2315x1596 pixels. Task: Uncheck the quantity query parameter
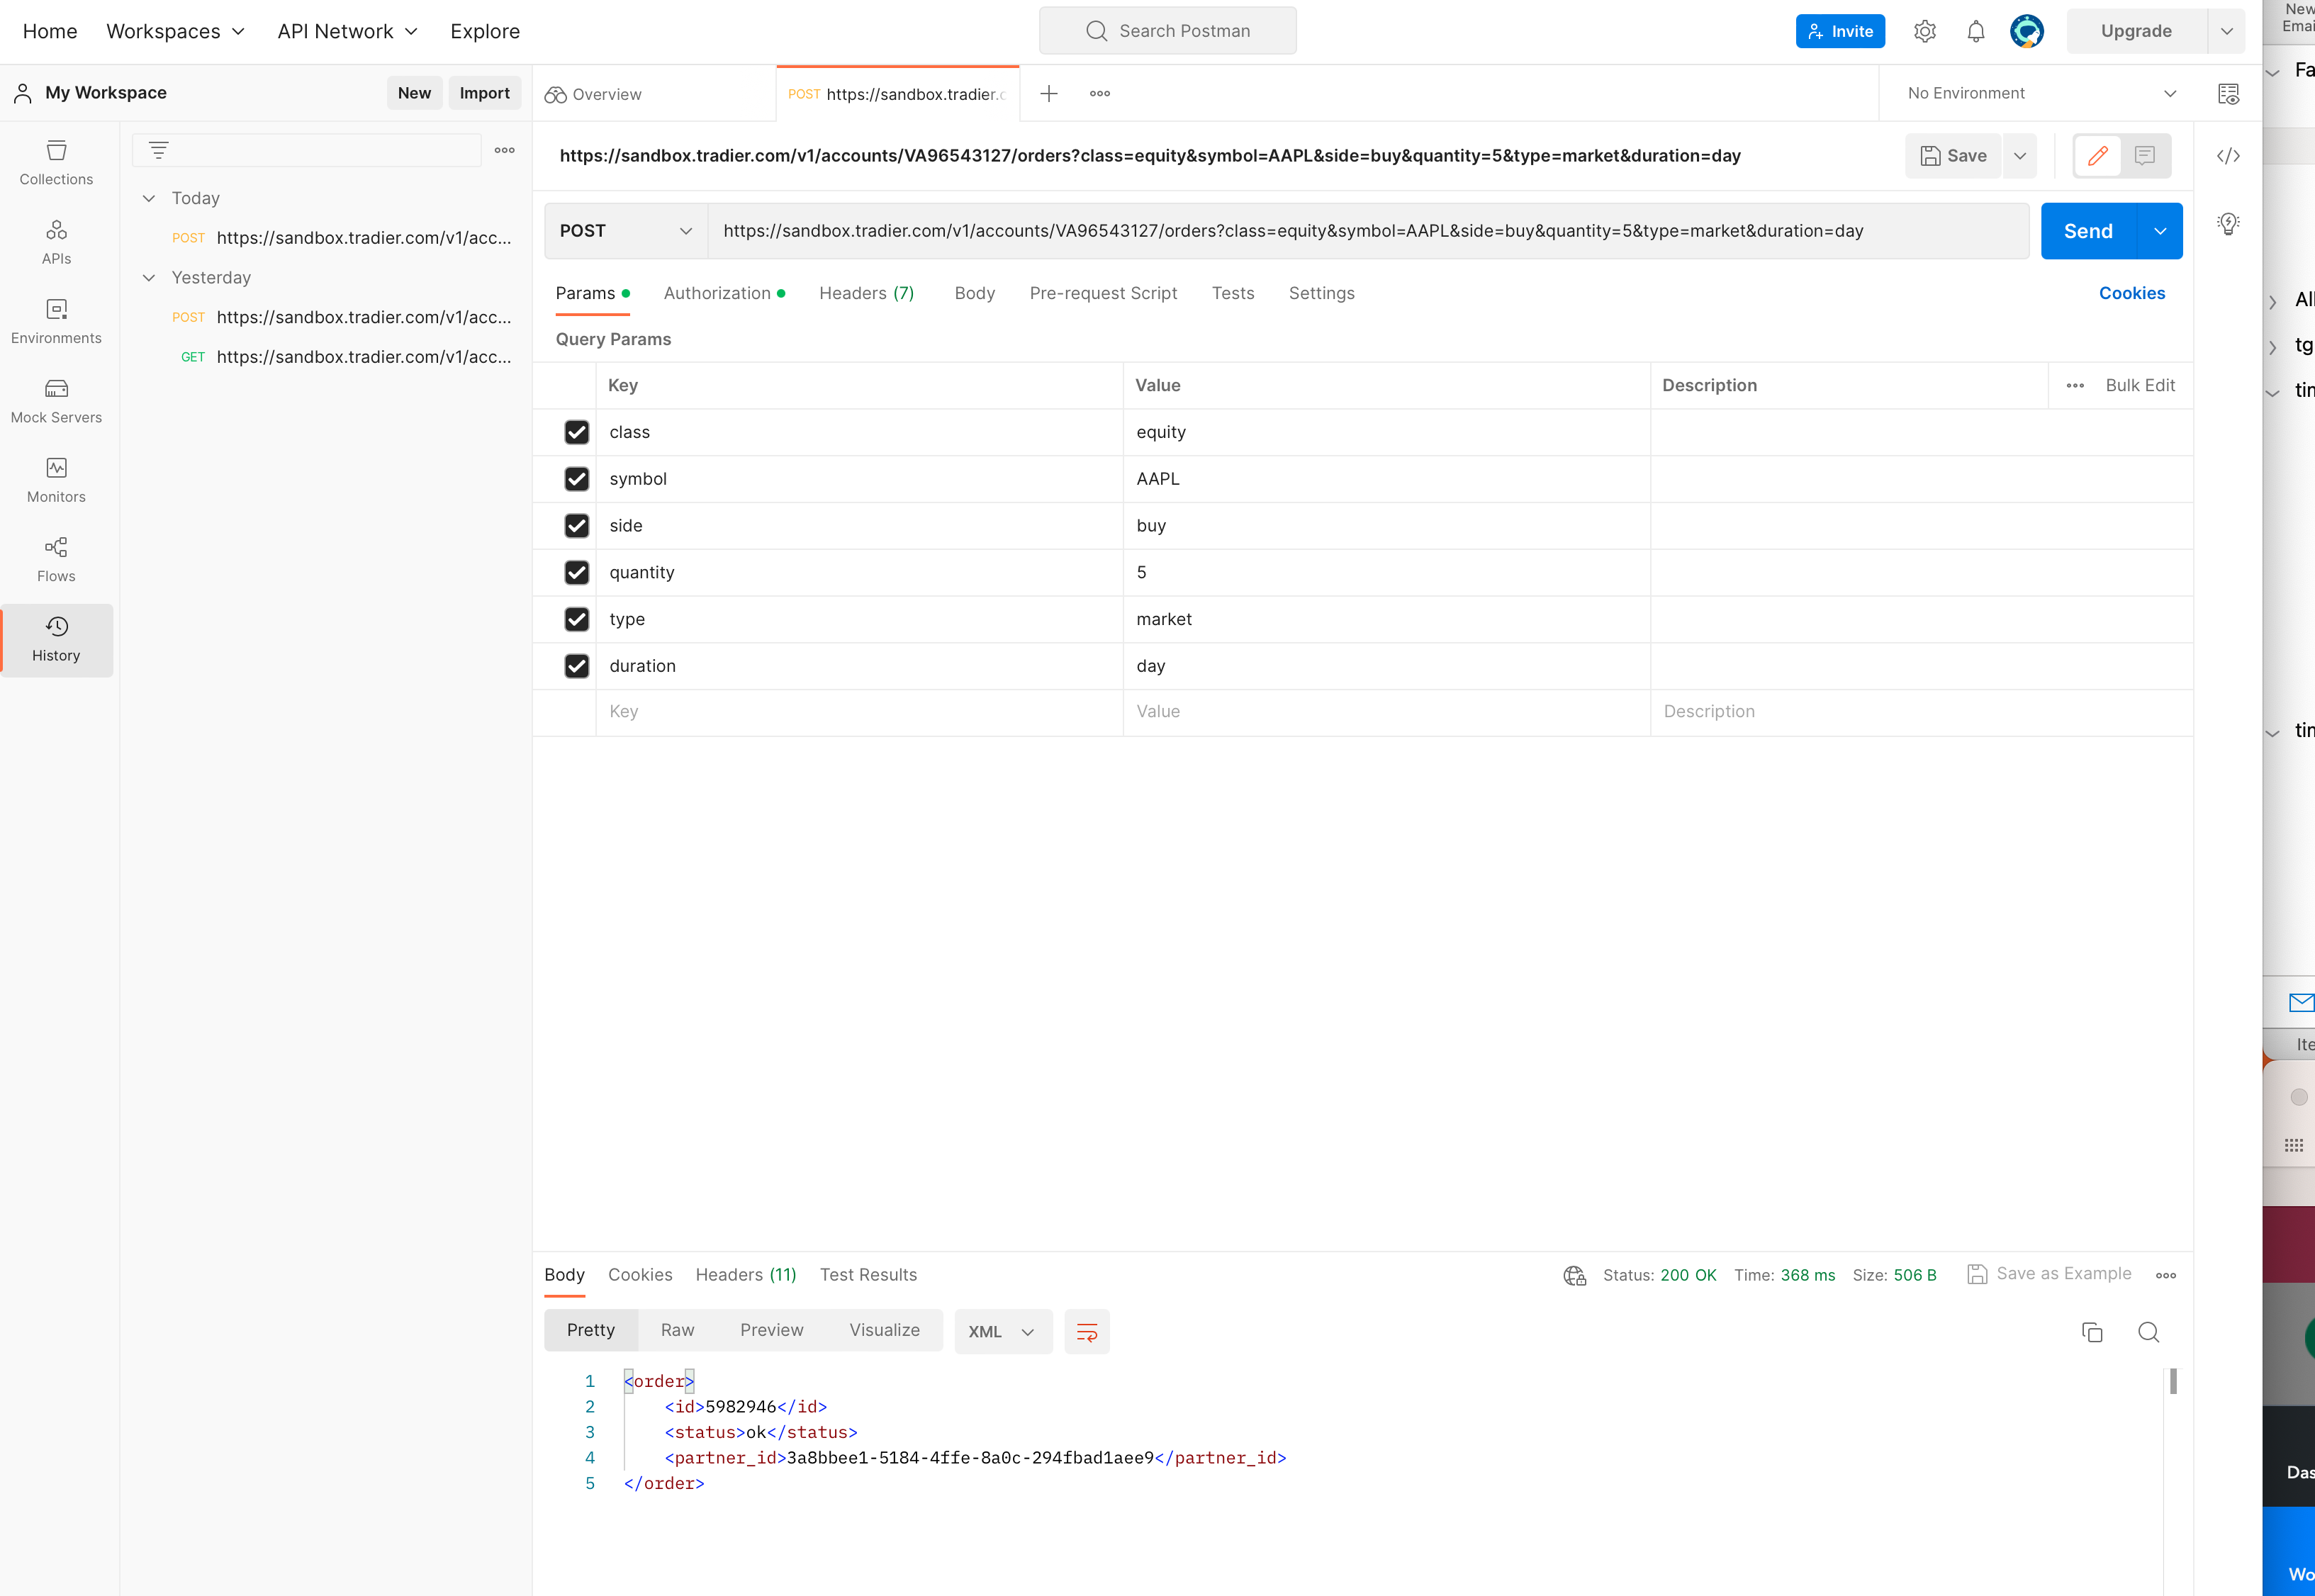576,572
